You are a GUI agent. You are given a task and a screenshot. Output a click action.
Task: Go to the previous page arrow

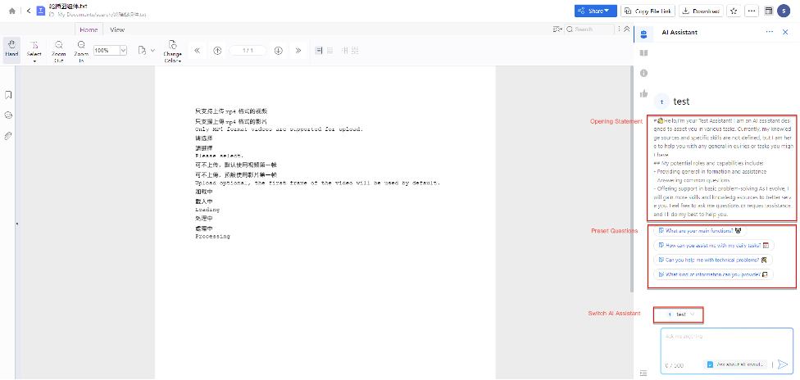click(217, 50)
